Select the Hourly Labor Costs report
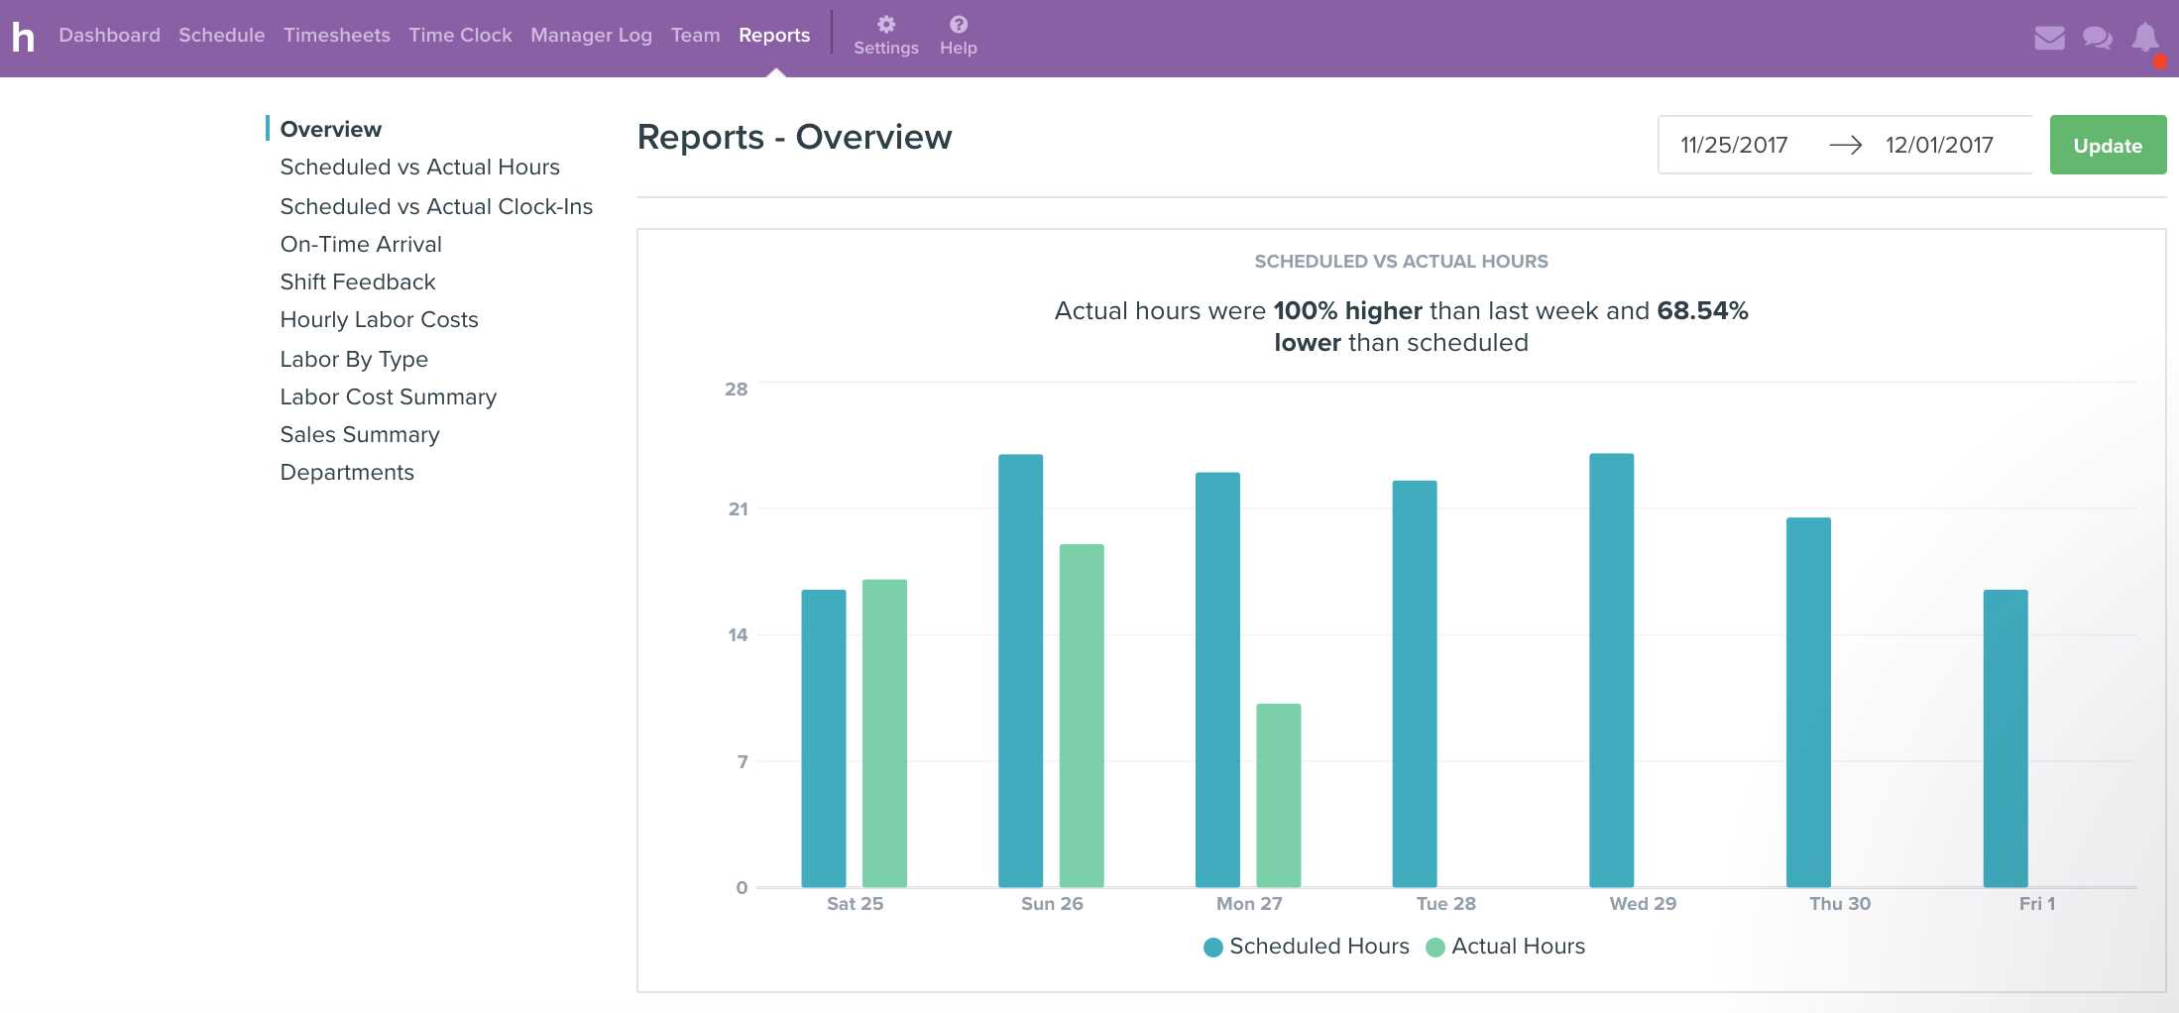This screenshot has width=2179, height=1013. click(x=379, y=320)
